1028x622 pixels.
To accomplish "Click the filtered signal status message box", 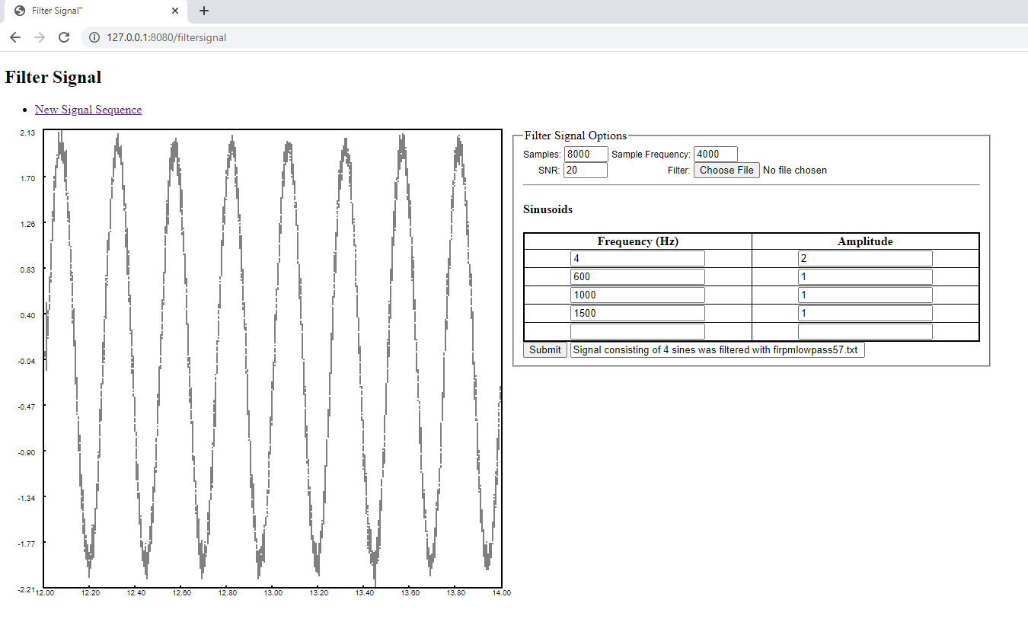I will click(x=717, y=349).
